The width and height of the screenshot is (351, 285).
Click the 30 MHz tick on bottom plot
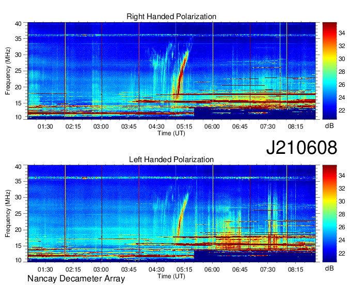(x=18, y=197)
